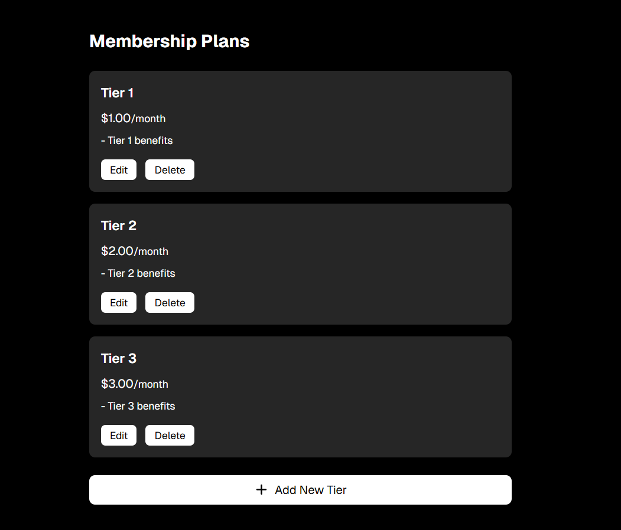Click the $3.00/month price of Tier 3
Viewport: 621px width, 530px height.
coord(134,384)
